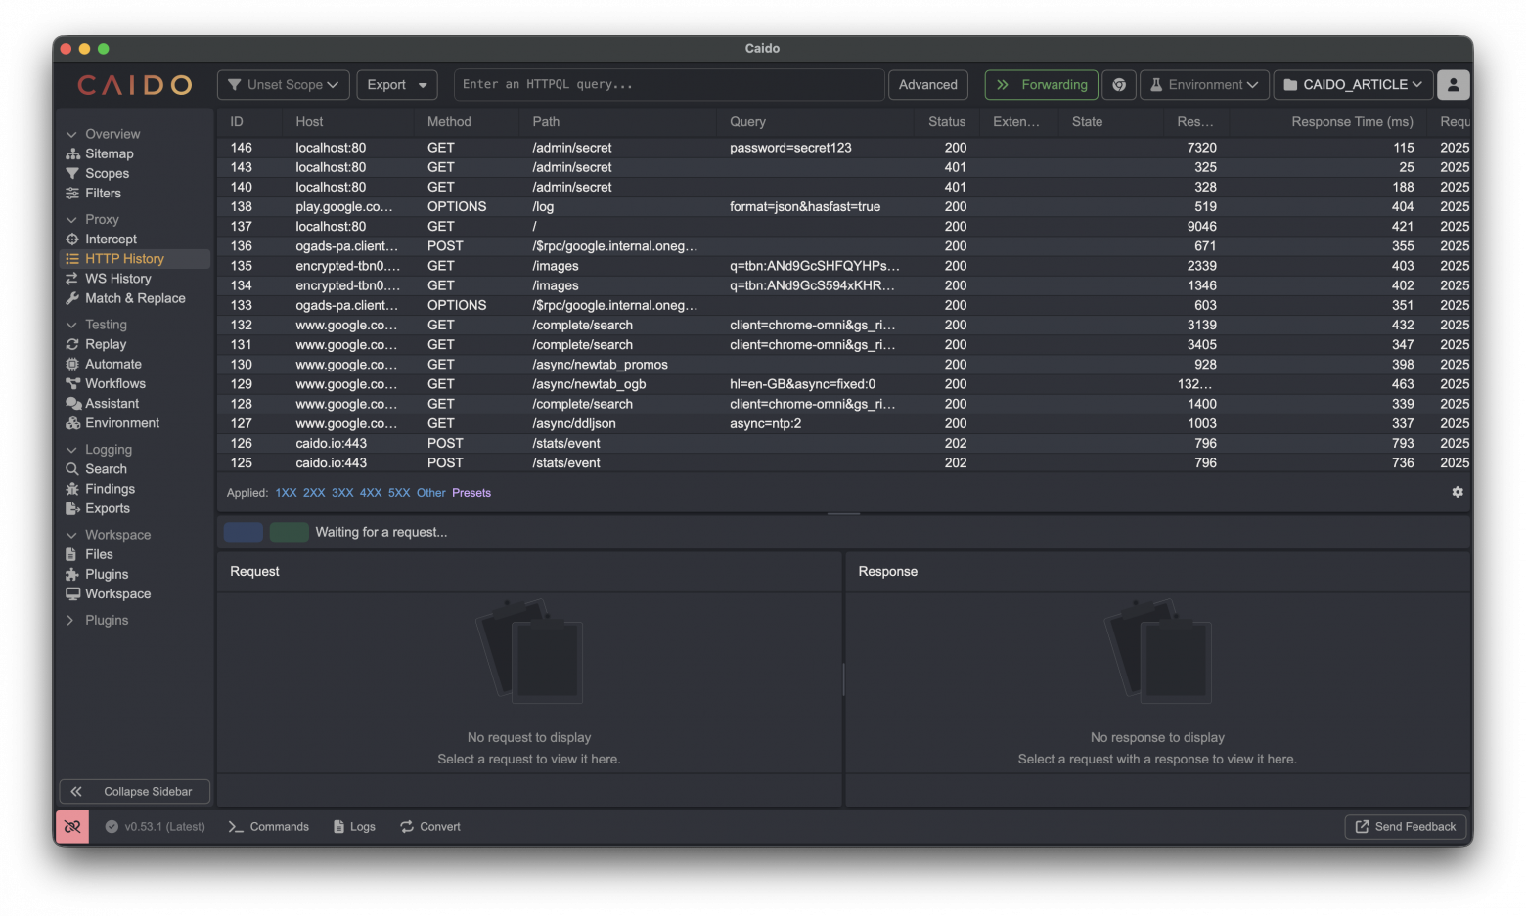Image resolution: width=1526 pixels, height=916 pixels.
Task: Toggle the 2XX status filter
Action: [314, 493]
